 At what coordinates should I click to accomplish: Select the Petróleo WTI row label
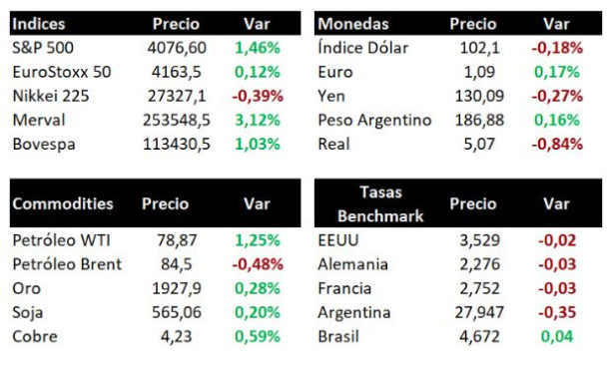coord(61,240)
